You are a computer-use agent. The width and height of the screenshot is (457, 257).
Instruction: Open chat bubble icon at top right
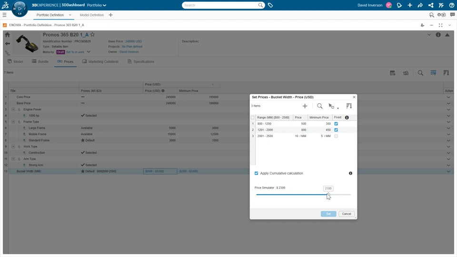452,15
